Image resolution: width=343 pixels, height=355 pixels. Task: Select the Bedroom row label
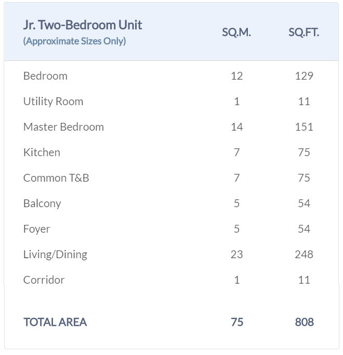[x=45, y=76]
